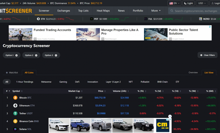Sort by rank number column

coord(8,91)
